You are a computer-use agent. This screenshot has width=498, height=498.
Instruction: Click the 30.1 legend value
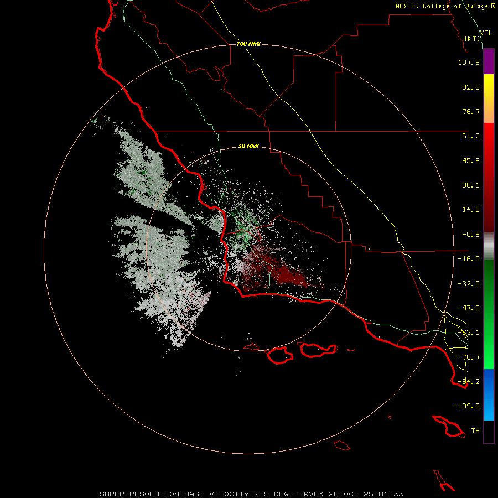[471, 185]
